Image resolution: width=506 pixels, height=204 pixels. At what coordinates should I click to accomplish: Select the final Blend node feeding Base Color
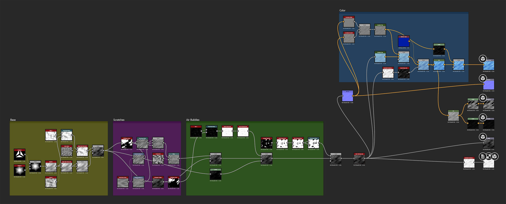459,65
